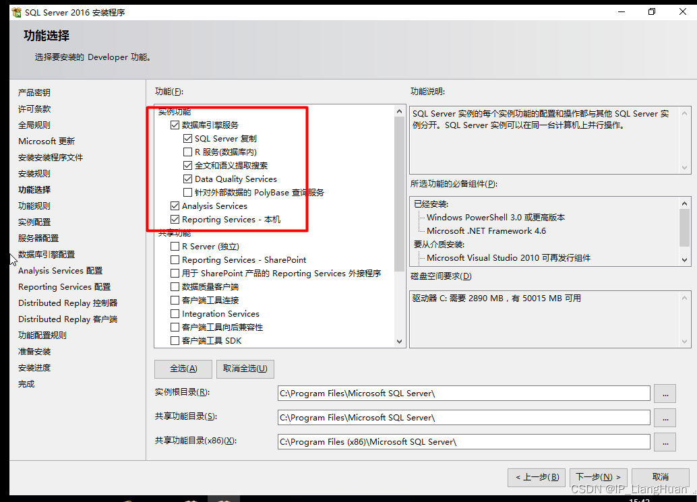697x502 pixels.
Task: Select 产品密钥 step in sidebar
Action: coord(34,93)
